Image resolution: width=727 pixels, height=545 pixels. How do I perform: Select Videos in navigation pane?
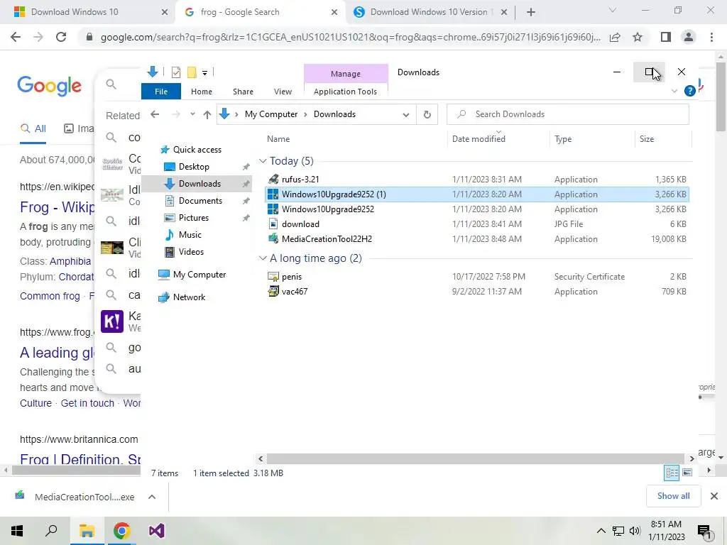point(191,252)
